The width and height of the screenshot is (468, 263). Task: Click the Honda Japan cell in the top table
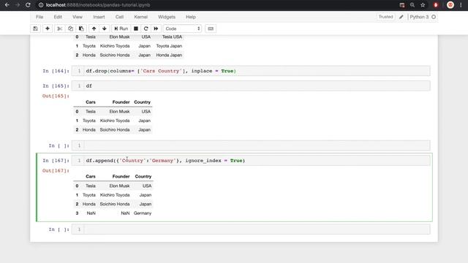(x=169, y=56)
